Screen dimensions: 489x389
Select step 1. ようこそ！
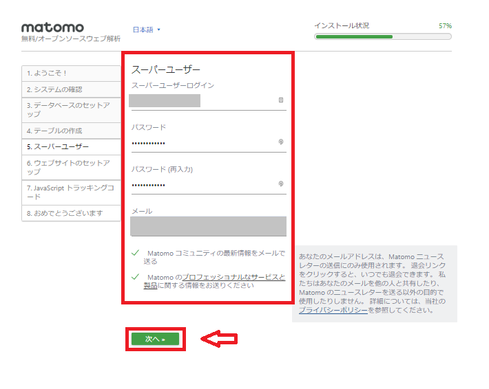tap(71, 74)
